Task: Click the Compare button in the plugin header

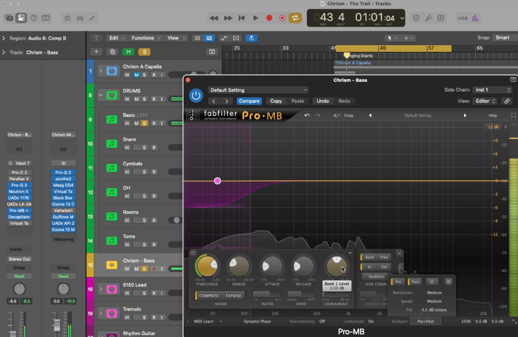Action: [249, 101]
